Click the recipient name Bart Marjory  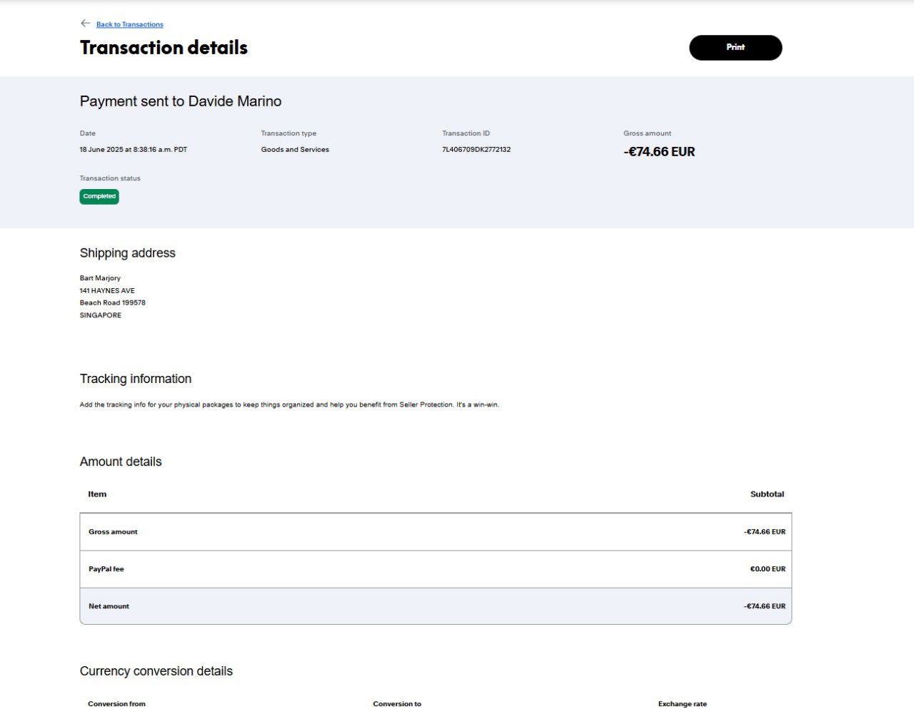(100, 278)
